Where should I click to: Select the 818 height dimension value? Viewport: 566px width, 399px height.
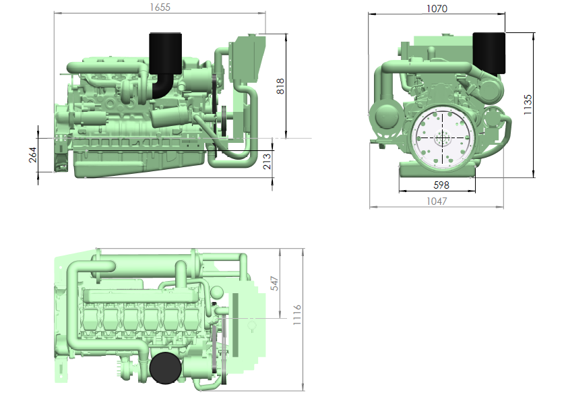pos(280,86)
